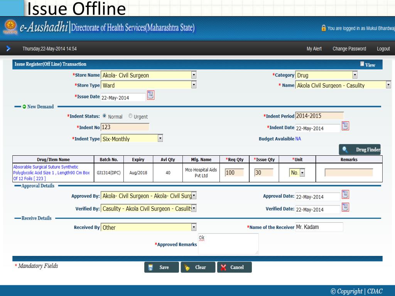Click Logout in top navigation
Viewport: 395px width, 296px height.
383,49
